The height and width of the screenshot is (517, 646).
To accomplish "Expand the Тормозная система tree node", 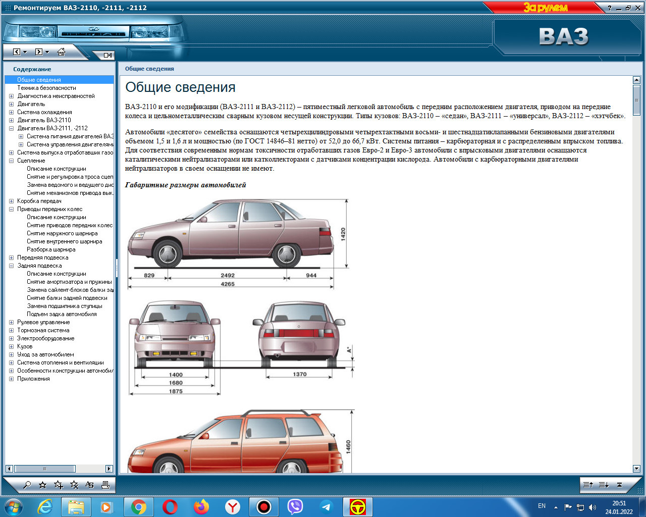I will [12, 330].
